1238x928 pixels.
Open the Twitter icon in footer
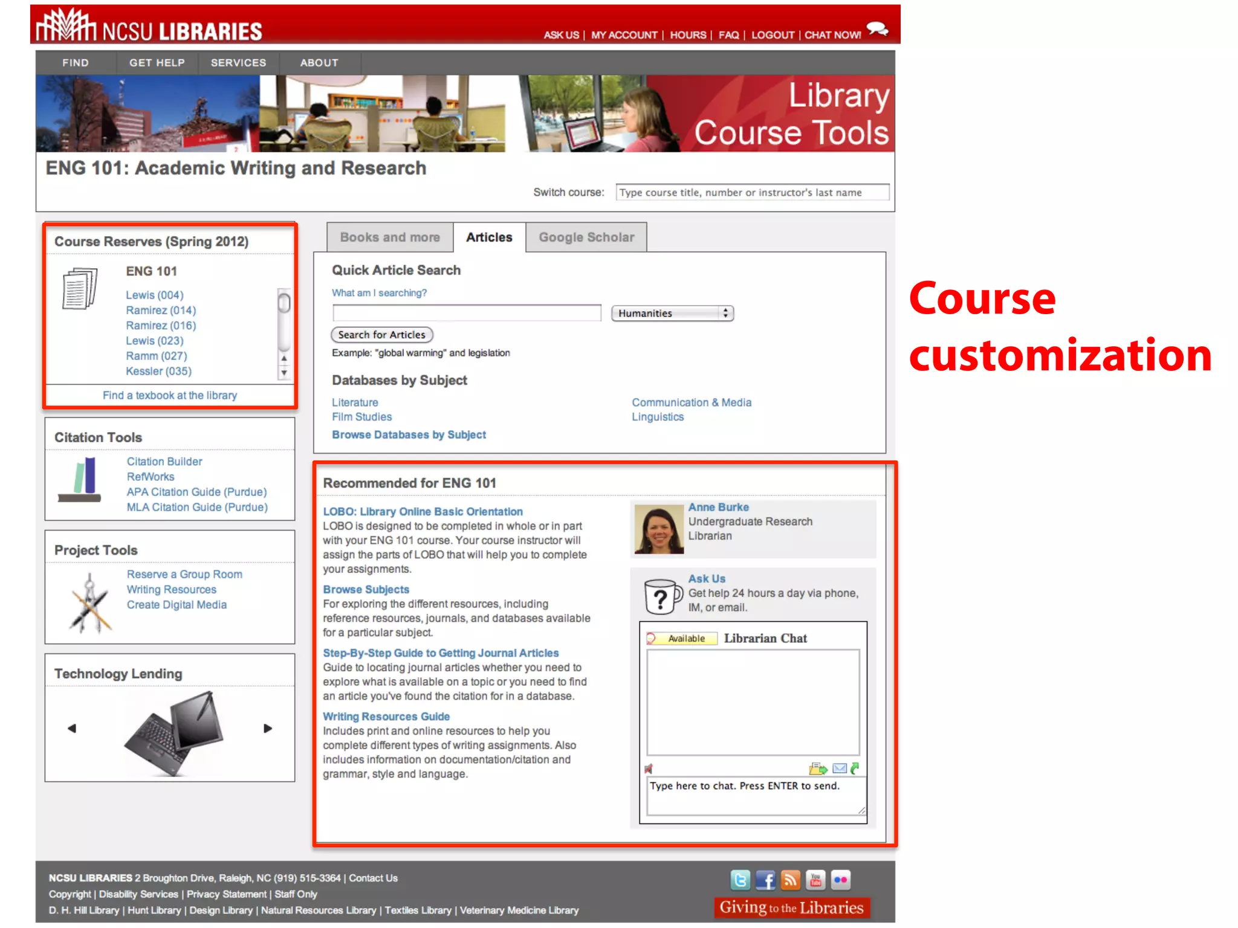coord(740,880)
